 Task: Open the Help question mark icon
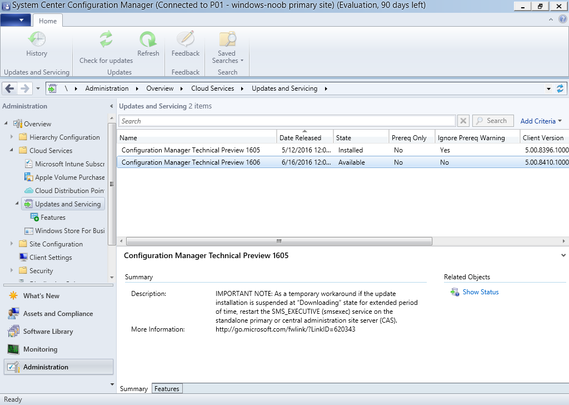[x=562, y=19]
